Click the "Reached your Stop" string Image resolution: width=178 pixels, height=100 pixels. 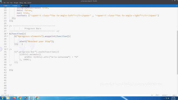point(39,41)
